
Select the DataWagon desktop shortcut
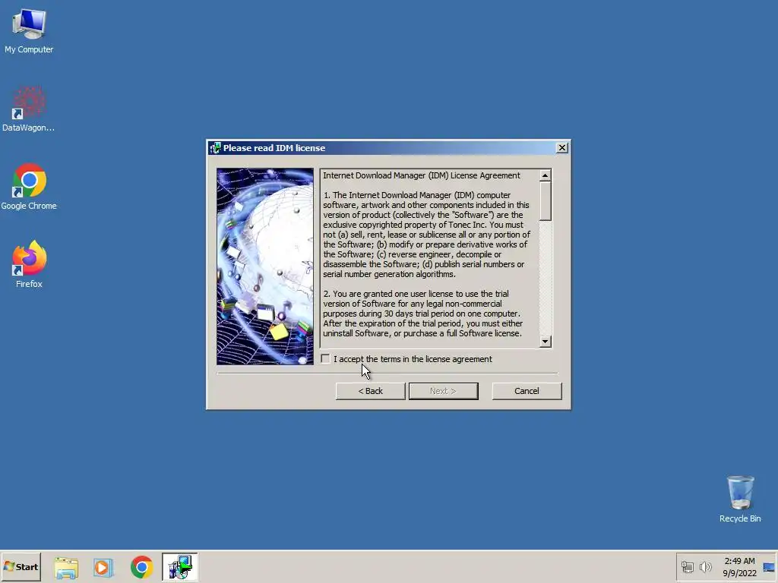pos(29,109)
